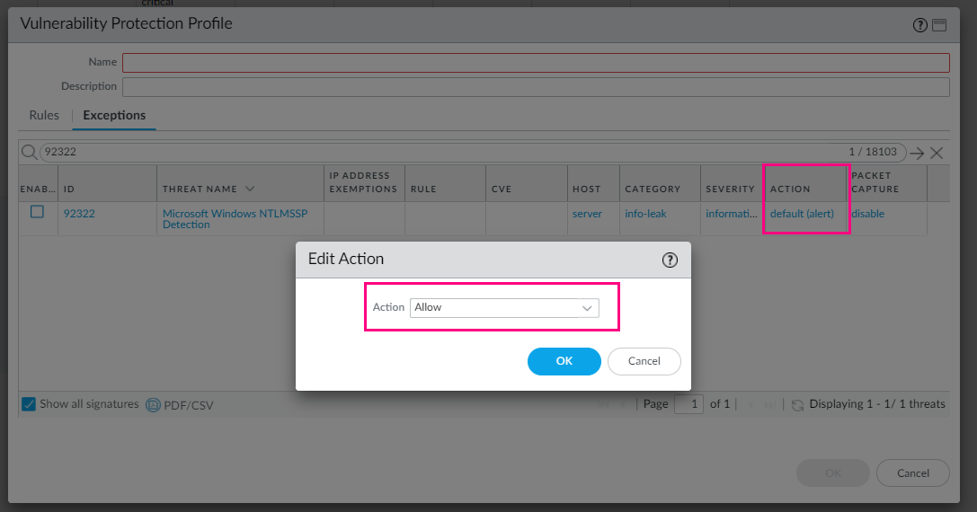Cancel the Edit Action dialog

[x=644, y=361]
